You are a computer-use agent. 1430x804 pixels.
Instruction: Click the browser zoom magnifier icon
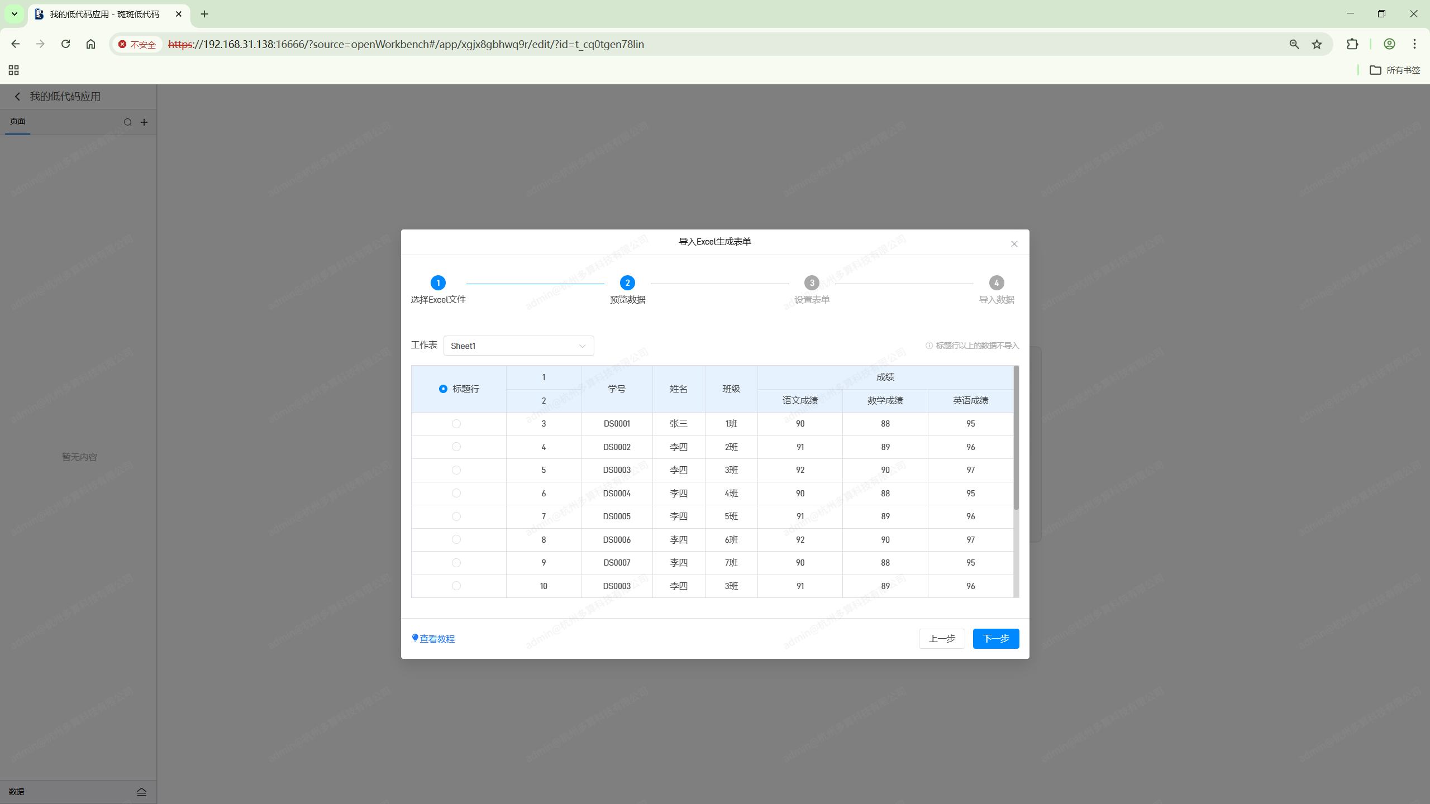pos(1294,44)
